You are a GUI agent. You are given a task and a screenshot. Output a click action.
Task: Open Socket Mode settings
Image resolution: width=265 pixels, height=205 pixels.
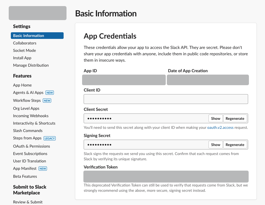point(24,50)
